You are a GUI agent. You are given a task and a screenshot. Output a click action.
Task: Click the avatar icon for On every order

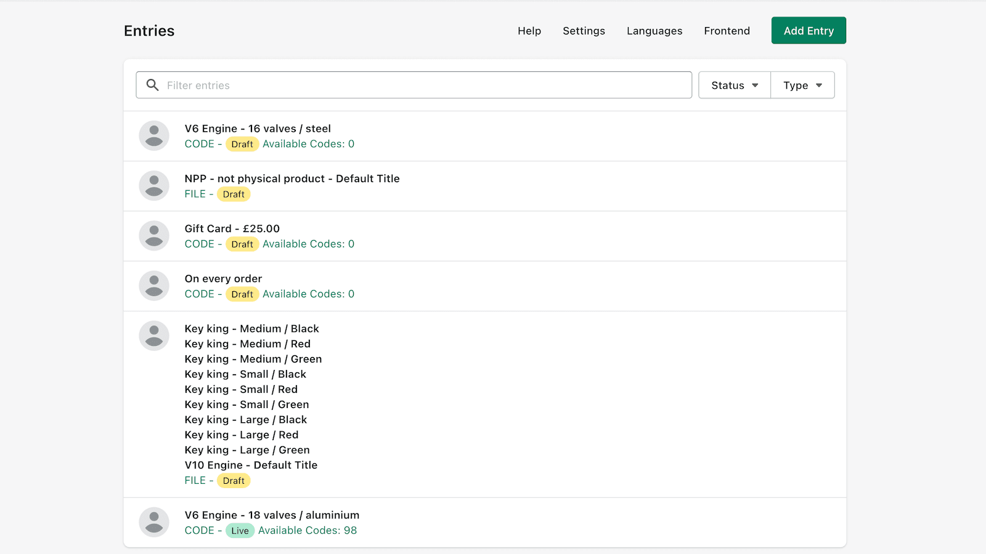pos(154,286)
